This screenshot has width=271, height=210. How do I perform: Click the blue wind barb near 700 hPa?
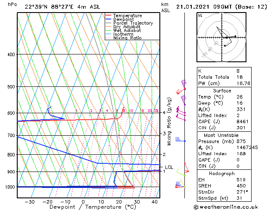click(181, 140)
